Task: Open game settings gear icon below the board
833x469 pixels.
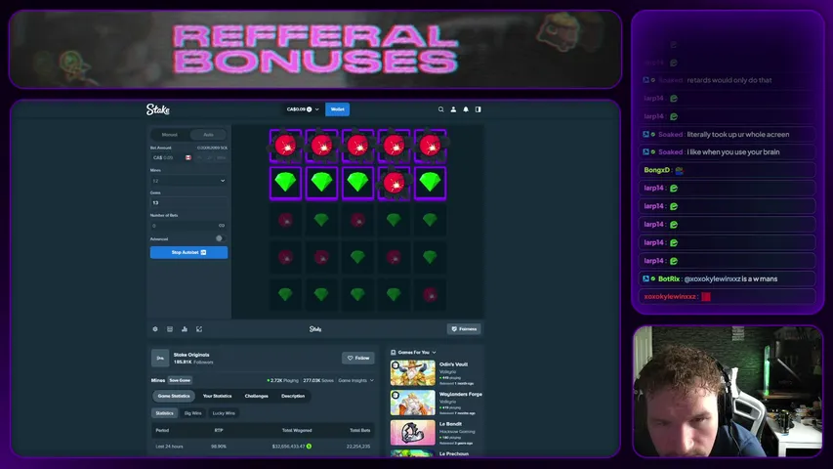Action: (x=155, y=329)
